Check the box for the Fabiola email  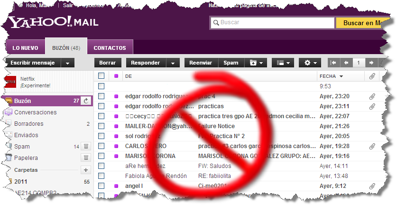(102, 176)
